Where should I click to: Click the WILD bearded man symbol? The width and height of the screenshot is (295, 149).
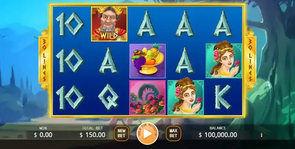(x=109, y=24)
